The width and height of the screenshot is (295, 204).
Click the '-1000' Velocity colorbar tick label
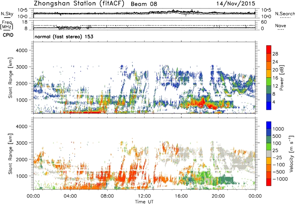coord(280,179)
